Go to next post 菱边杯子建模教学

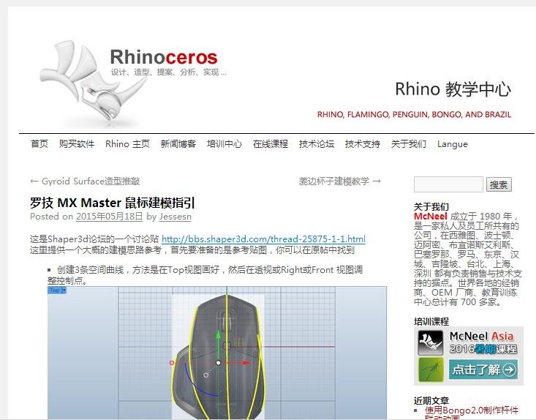340,181
